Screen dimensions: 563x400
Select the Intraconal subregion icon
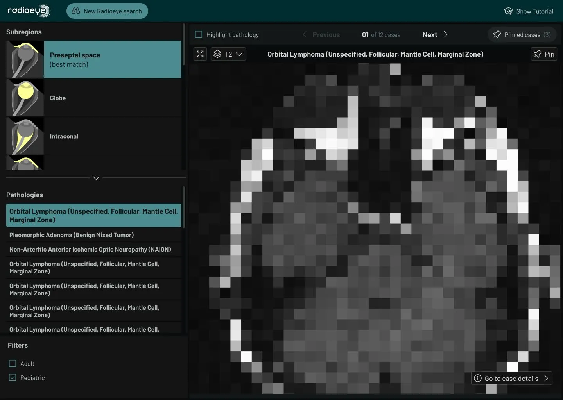tap(25, 136)
